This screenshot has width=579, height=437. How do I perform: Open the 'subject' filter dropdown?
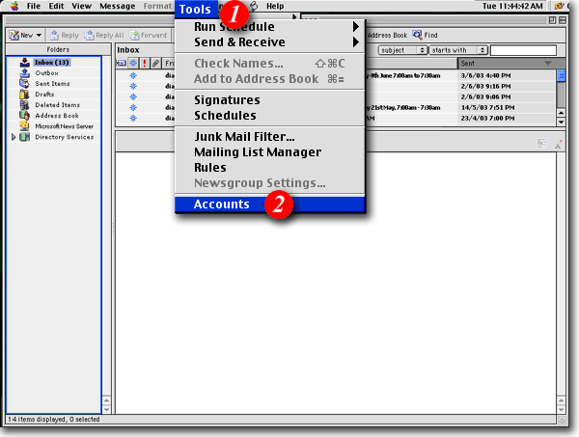pos(401,49)
